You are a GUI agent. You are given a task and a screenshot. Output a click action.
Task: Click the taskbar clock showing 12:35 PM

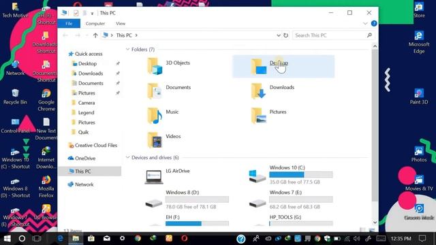[x=401, y=238]
